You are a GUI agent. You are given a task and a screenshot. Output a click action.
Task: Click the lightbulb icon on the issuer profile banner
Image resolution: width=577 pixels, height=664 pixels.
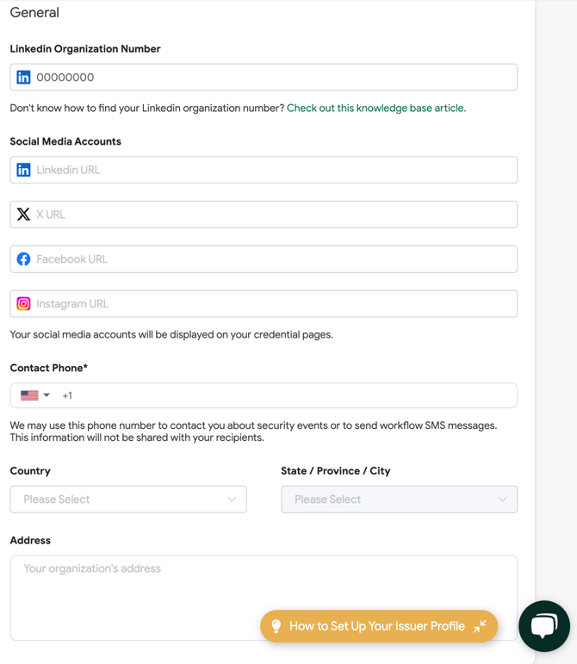(276, 626)
